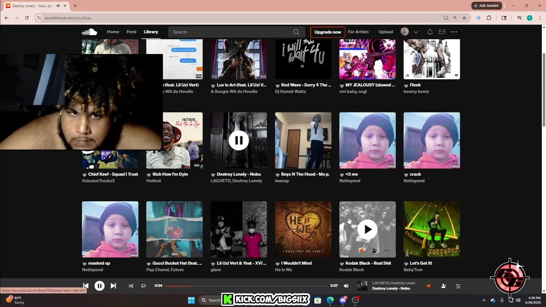Screen dimensions: 546x307
Task: Open Discord from taskbar
Action: [x=343, y=300]
